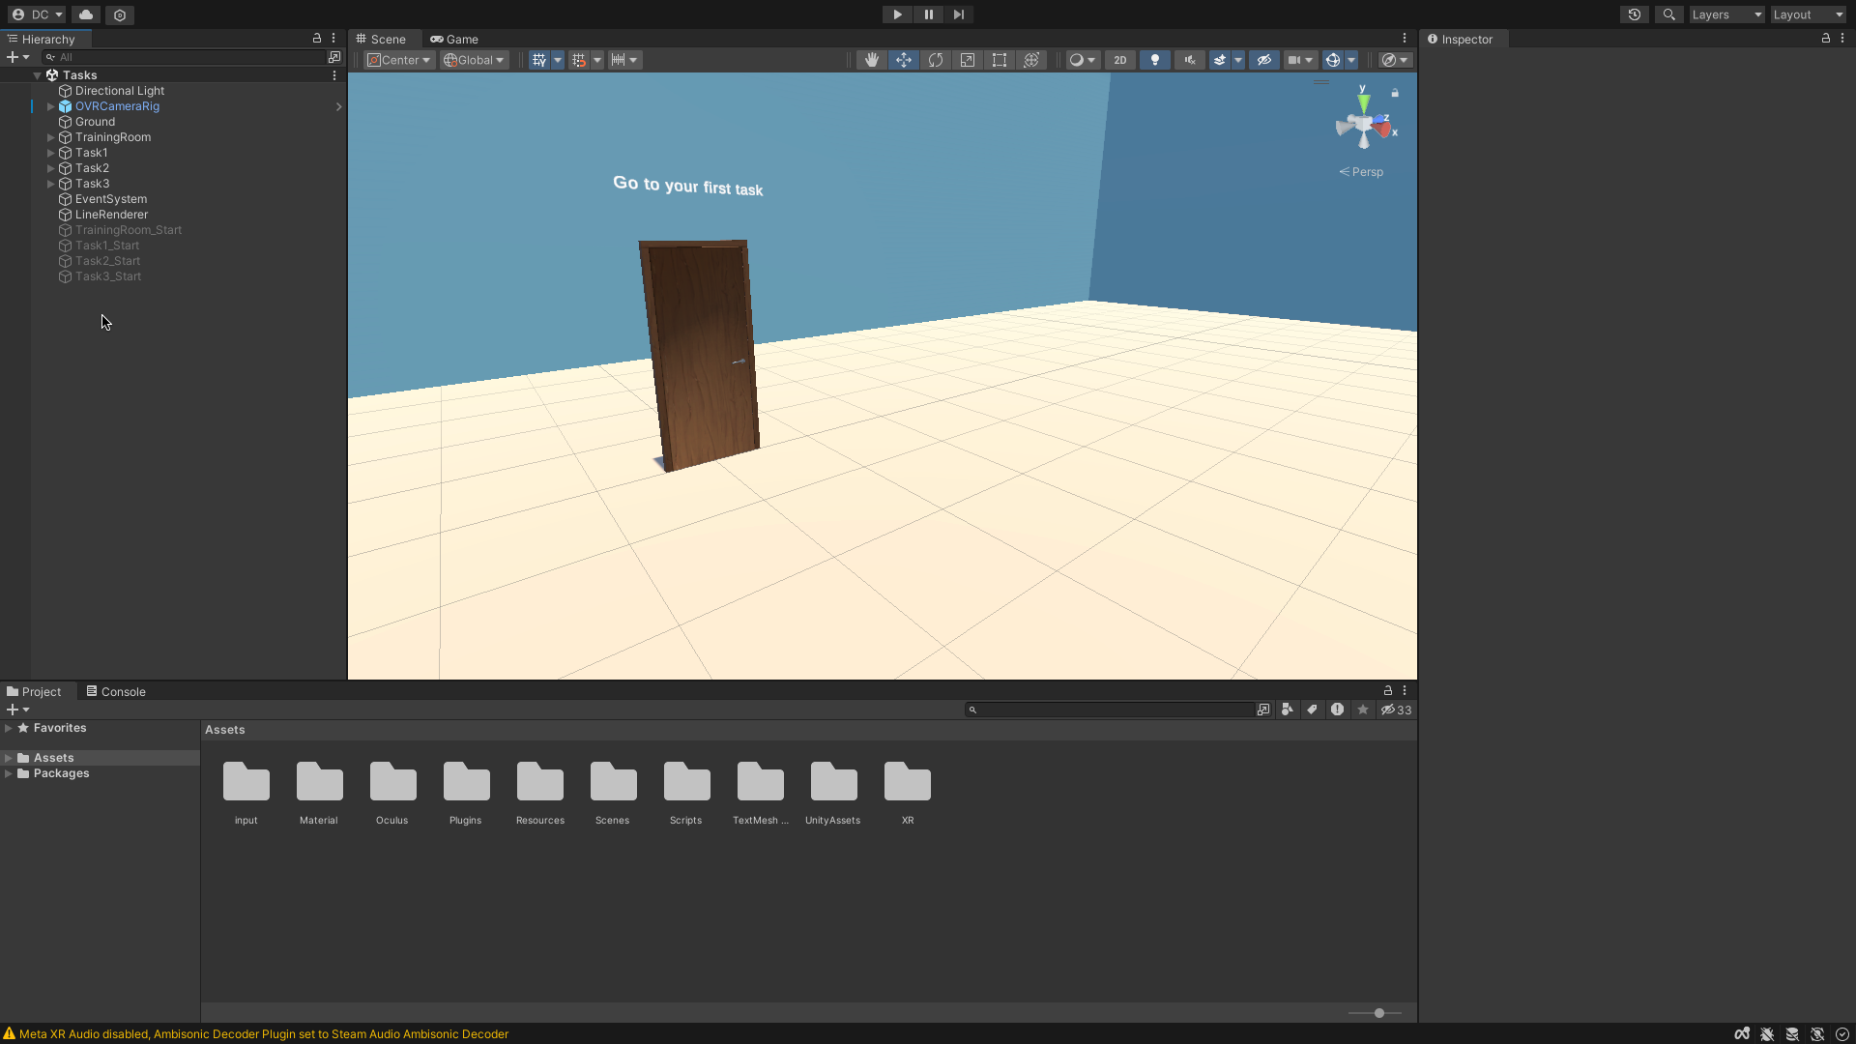Viewport: 1856px width, 1044px height.
Task: Toggle scene lighting with the lightbulb icon
Action: (1154, 59)
